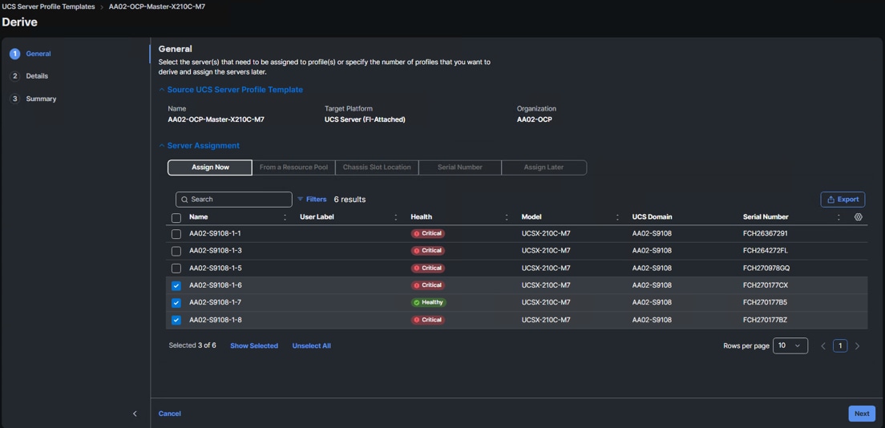
Task: Toggle the select-all checkbox in table header
Action: [176, 217]
